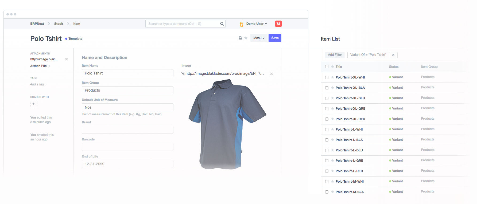Image resolution: width=477 pixels, height=204 pixels.
Task: Star Polo Tshirt-XL-RED row
Action: pos(332,119)
